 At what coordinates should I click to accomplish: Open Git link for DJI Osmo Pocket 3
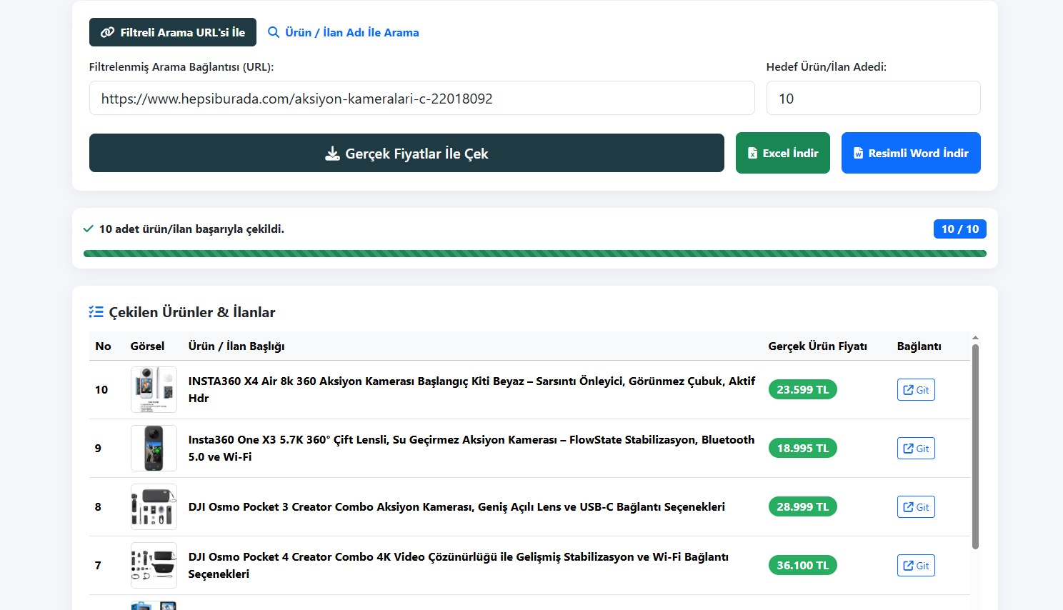(x=916, y=507)
